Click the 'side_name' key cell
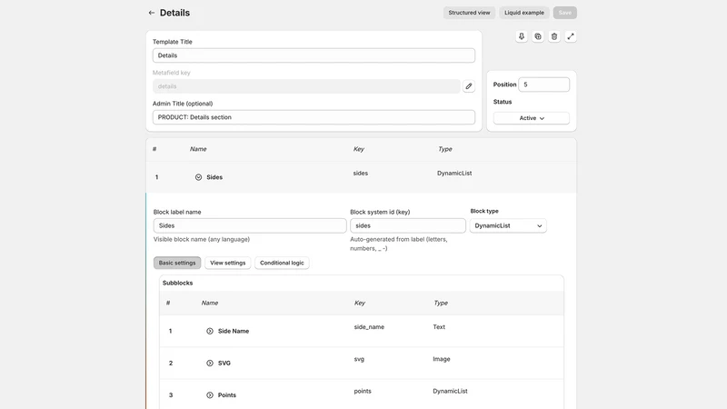 369,327
